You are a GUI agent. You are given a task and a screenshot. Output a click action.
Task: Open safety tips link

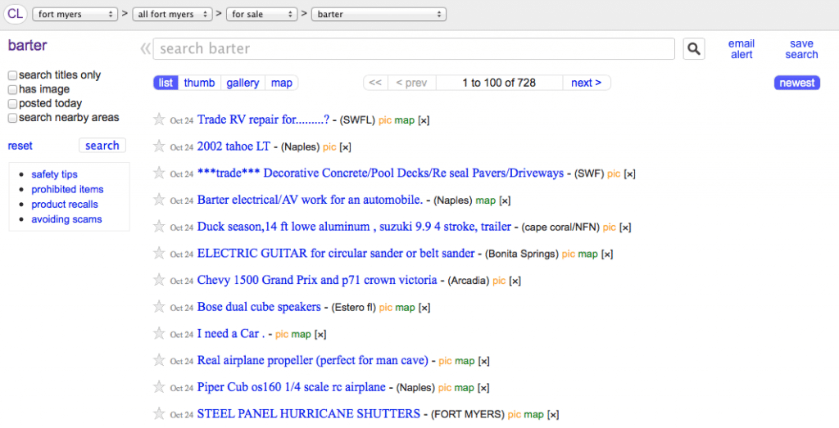(55, 174)
